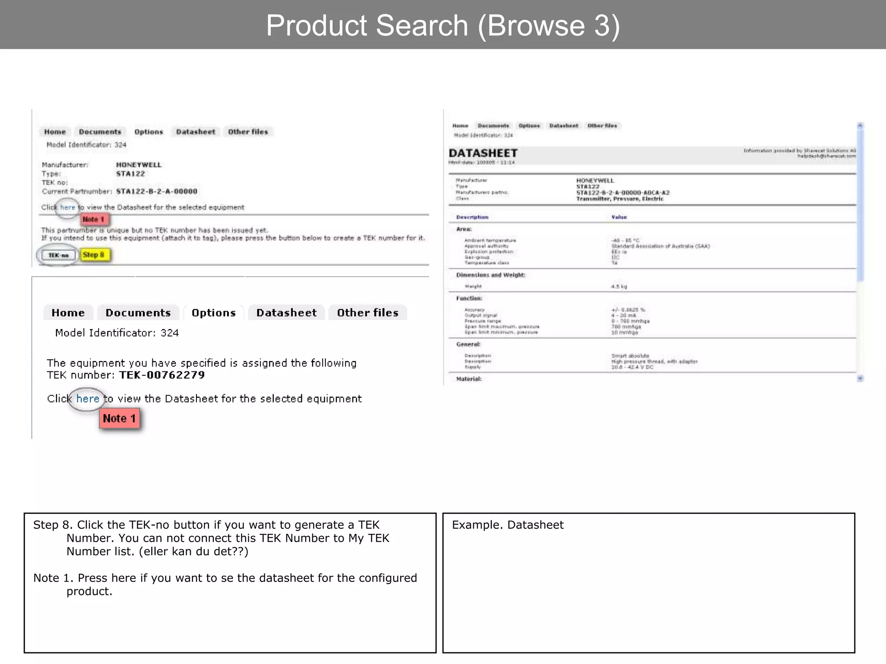The width and height of the screenshot is (886, 664).
Task: Click STA122-B-2-A-00000-A0CA-A2 partno in datasheet
Action: (x=623, y=193)
